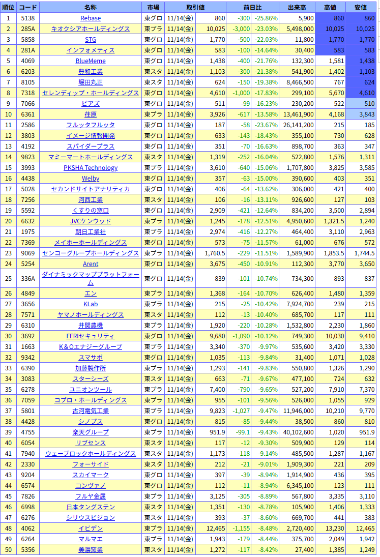
Task: Open the イビデン stock link
Action: click(x=91, y=529)
